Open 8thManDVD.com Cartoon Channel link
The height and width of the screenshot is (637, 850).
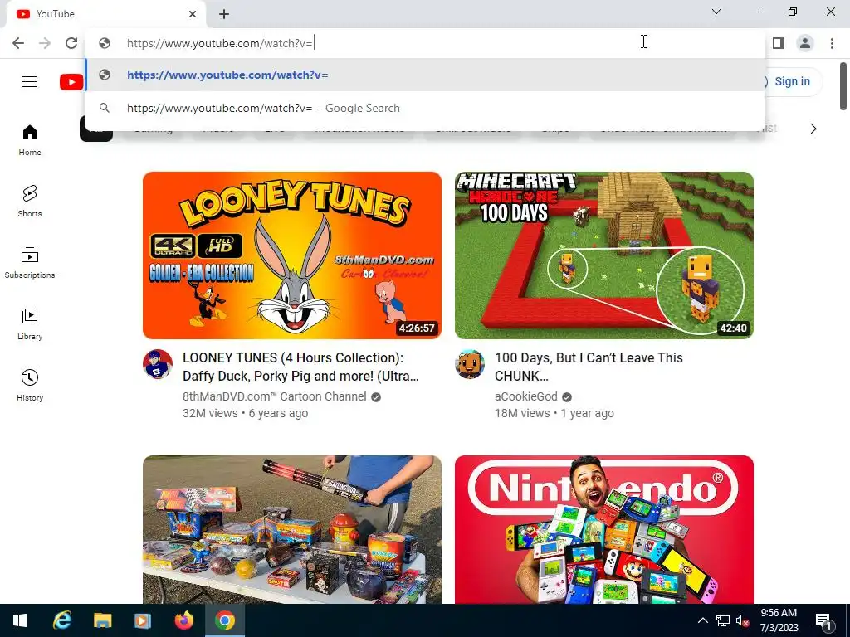tap(274, 396)
